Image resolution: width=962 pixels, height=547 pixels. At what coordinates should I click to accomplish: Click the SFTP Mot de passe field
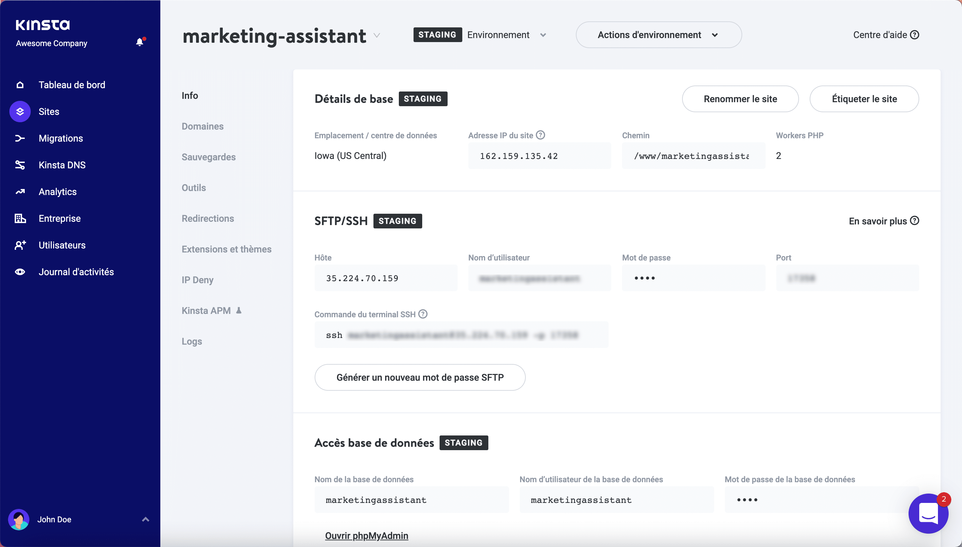[x=693, y=278]
